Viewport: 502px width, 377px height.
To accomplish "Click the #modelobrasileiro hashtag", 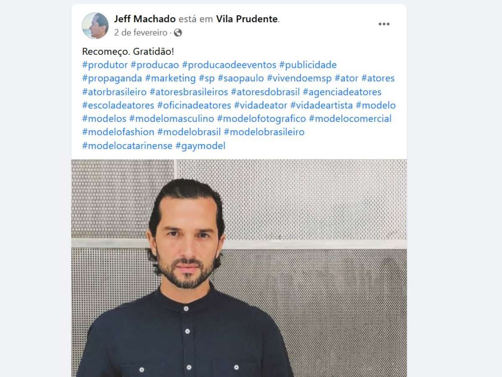I will (x=264, y=132).
